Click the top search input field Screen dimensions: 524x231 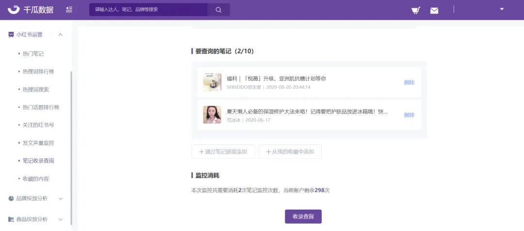pos(148,10)
